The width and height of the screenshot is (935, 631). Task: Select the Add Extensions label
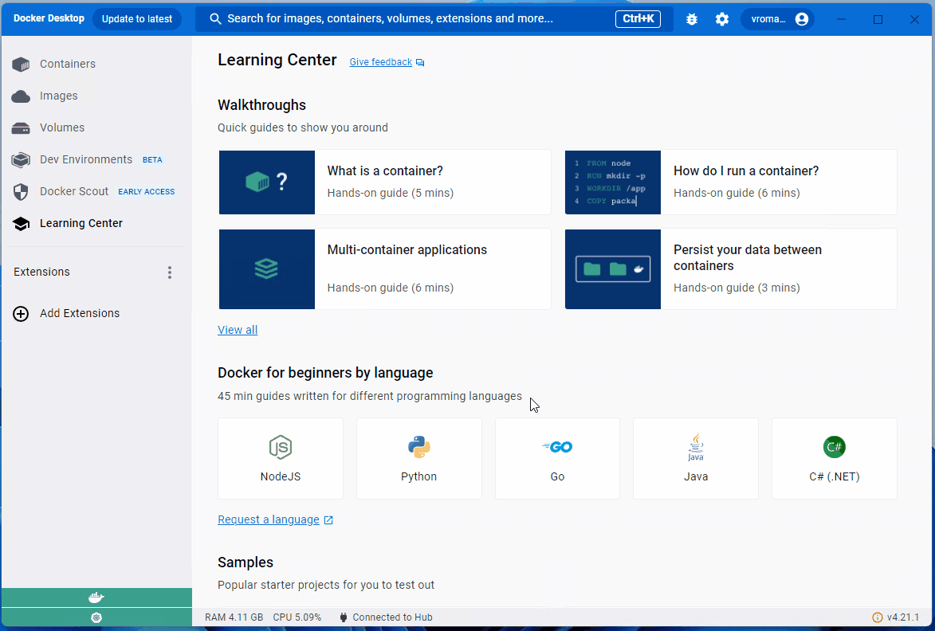[80, 313]
